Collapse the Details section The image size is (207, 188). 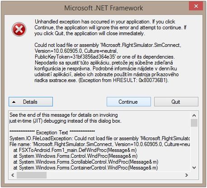coord(31,102)
